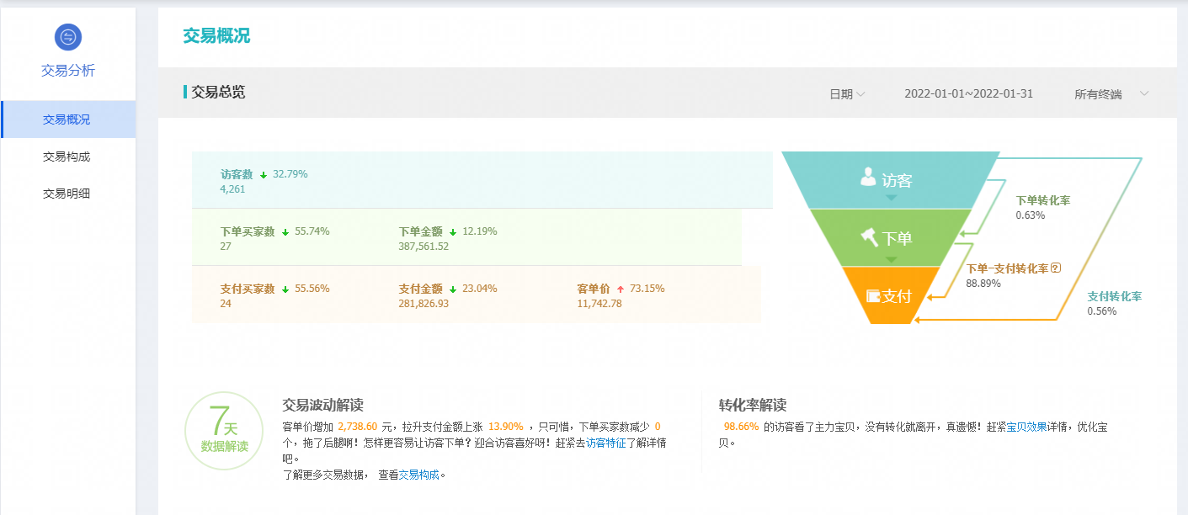Expand the 所有终端 terminal dropdown
Image resolution: width=1188 pixels, height=515 pixels.
1111,94
